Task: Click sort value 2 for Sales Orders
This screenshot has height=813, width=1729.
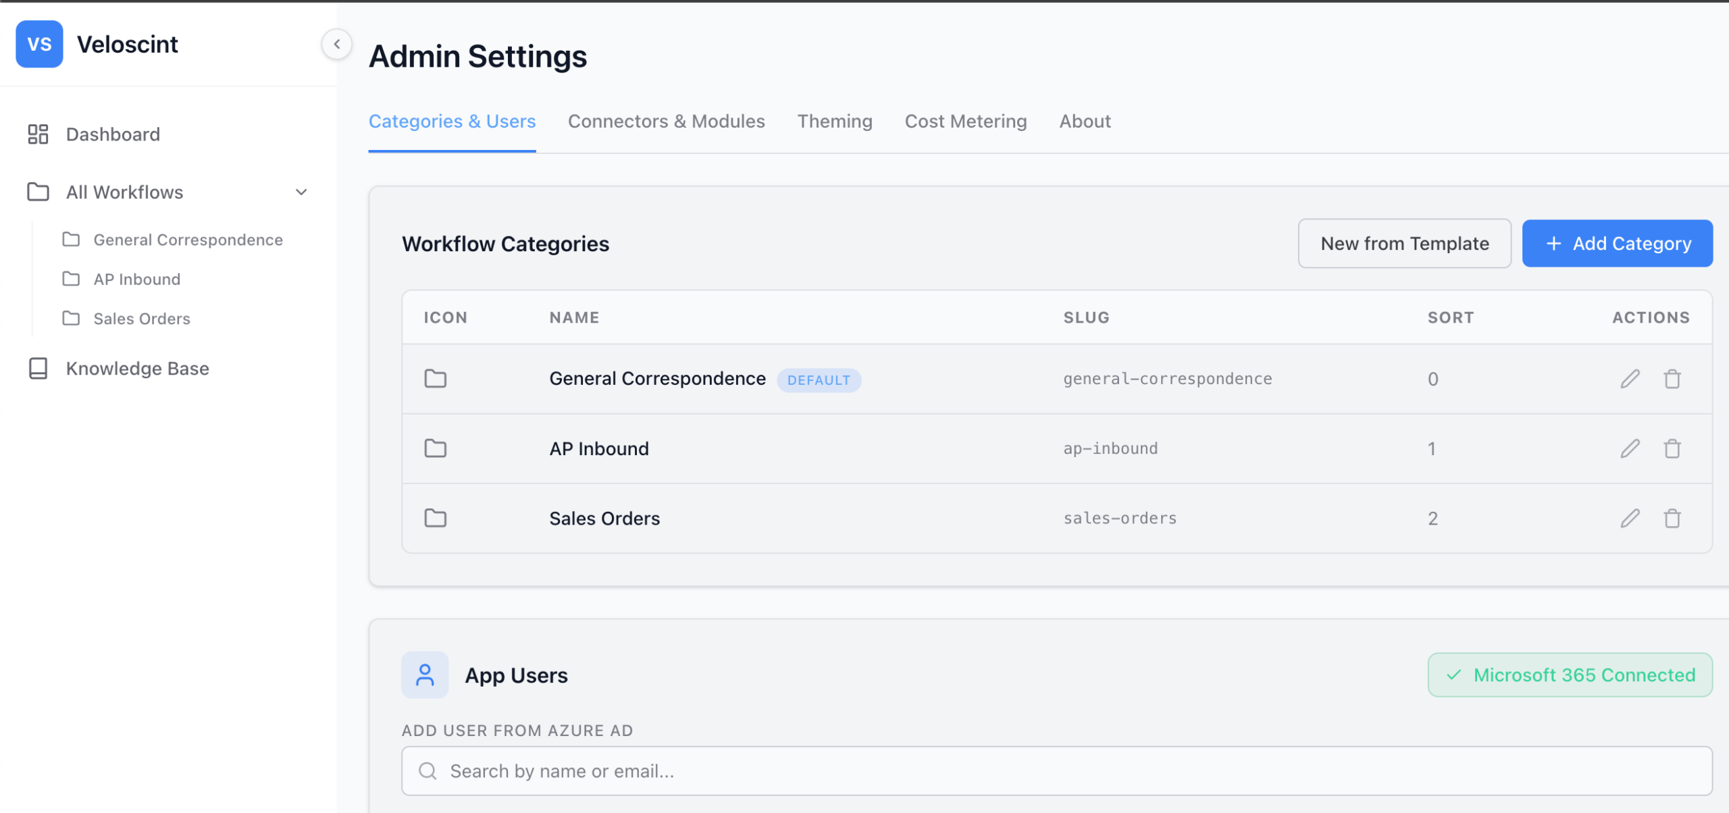Action: pyautogui.click(x=1433, y=518)
